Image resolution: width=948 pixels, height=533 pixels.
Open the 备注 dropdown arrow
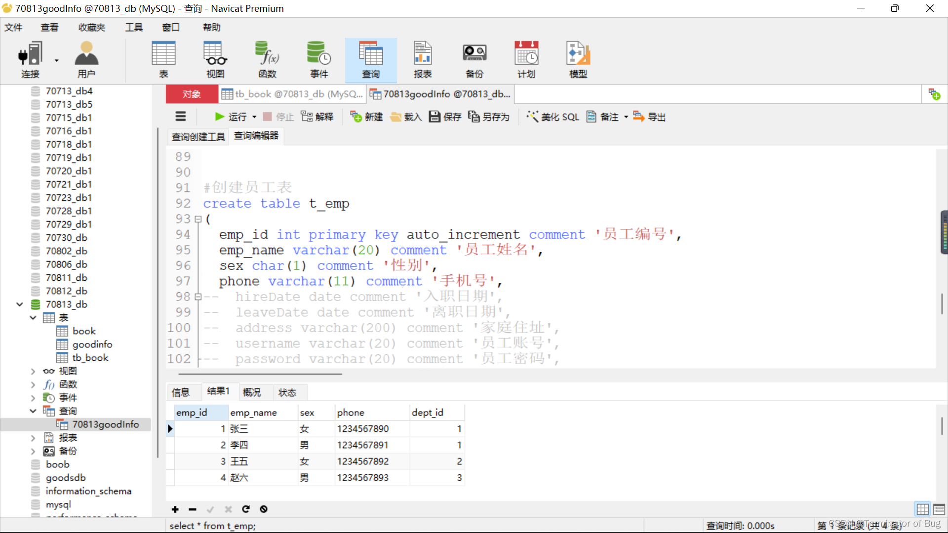point(626,117)
